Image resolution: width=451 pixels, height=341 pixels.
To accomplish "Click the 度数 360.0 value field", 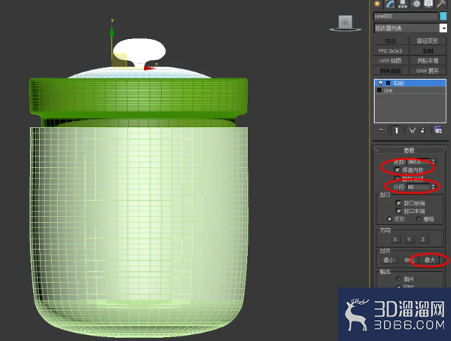I will pos(419,162).
